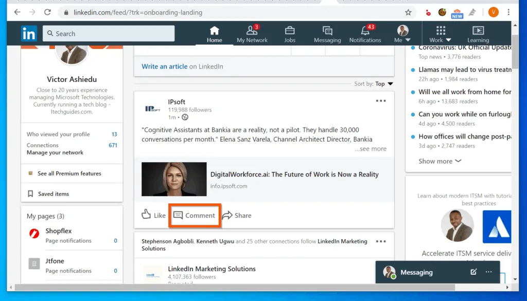Share the IPsoft post using the arrow icon
Screen dimensions: 527x301
[x=237, y=216]
